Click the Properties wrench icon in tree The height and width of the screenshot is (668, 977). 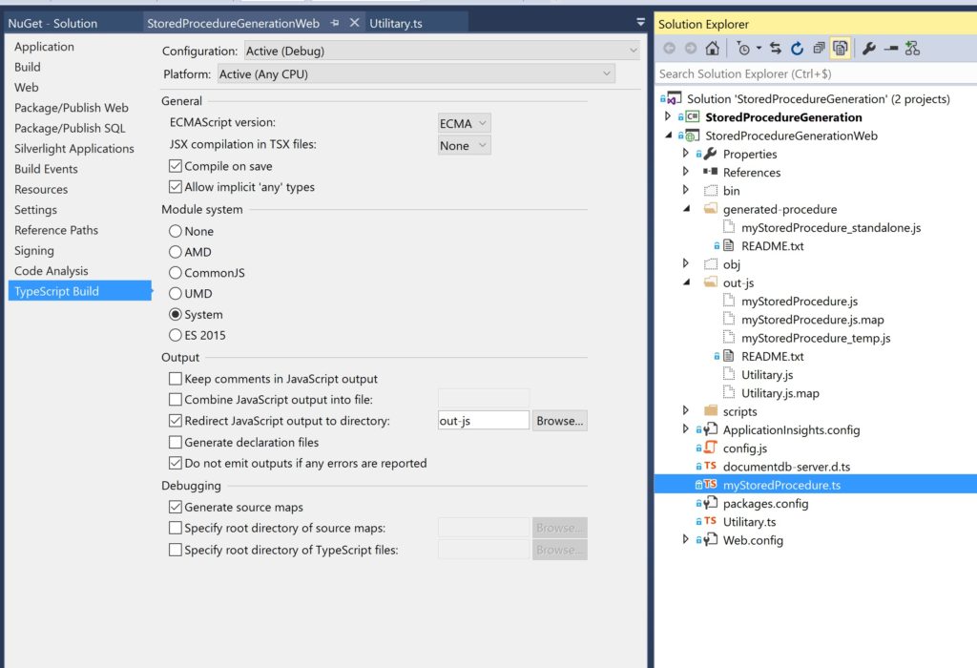tap(710, 154)
